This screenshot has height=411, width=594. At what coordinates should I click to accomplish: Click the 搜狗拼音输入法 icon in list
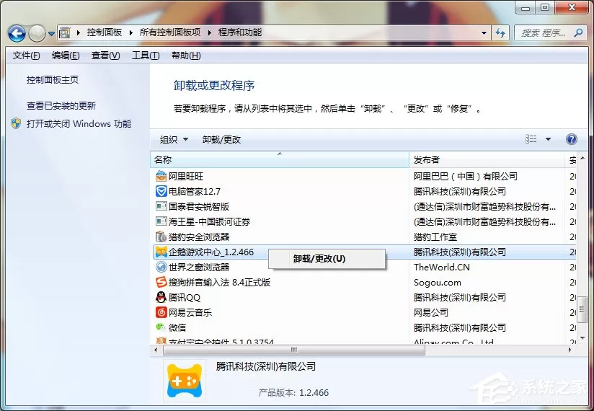coord(161,282)
